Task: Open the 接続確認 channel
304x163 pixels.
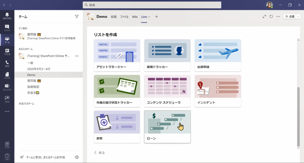Action: click(x=33, y=87)
